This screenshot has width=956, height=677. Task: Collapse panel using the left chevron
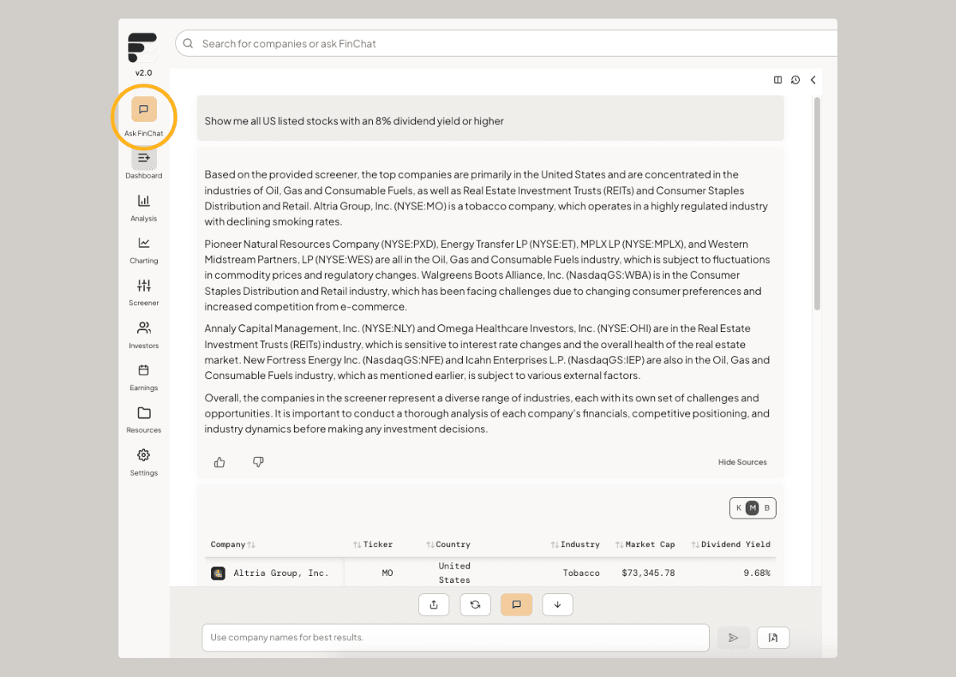click(x=813, y=80)
